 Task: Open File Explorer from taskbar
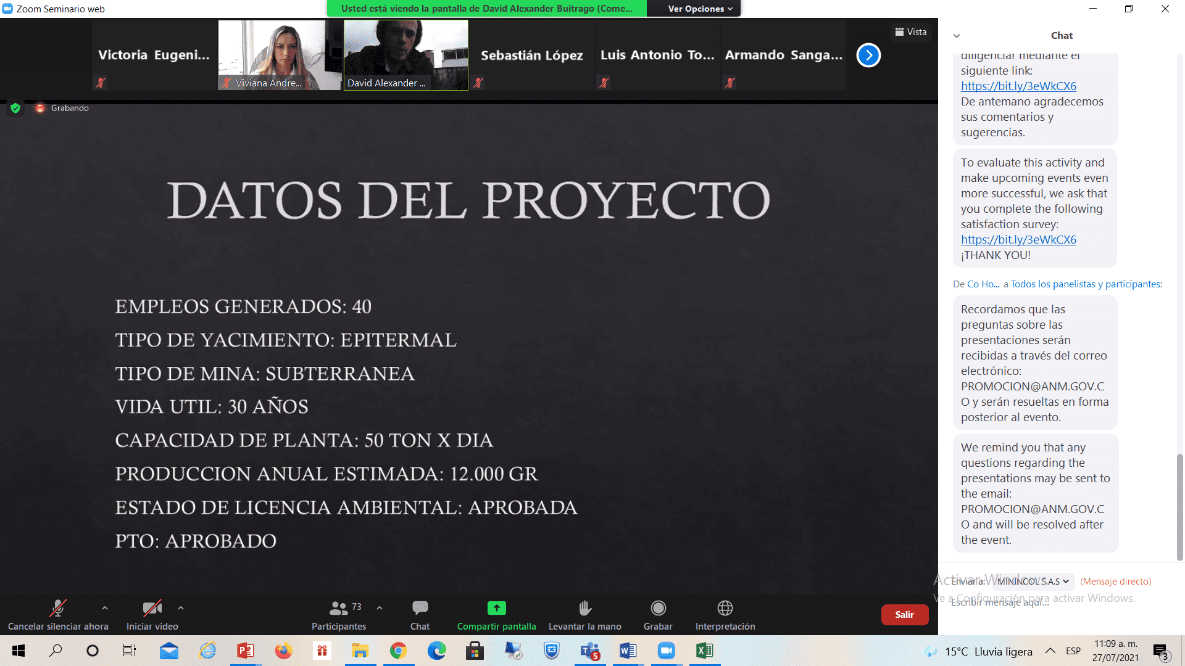[360, 651]
